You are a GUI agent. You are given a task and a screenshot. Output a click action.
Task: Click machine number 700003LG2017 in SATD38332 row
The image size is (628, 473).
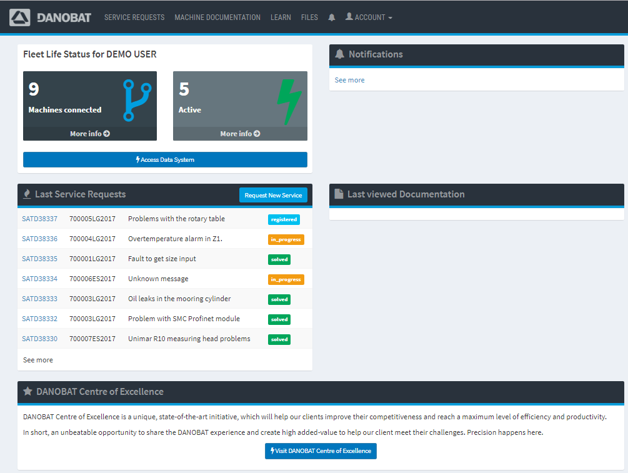(92, 319)
